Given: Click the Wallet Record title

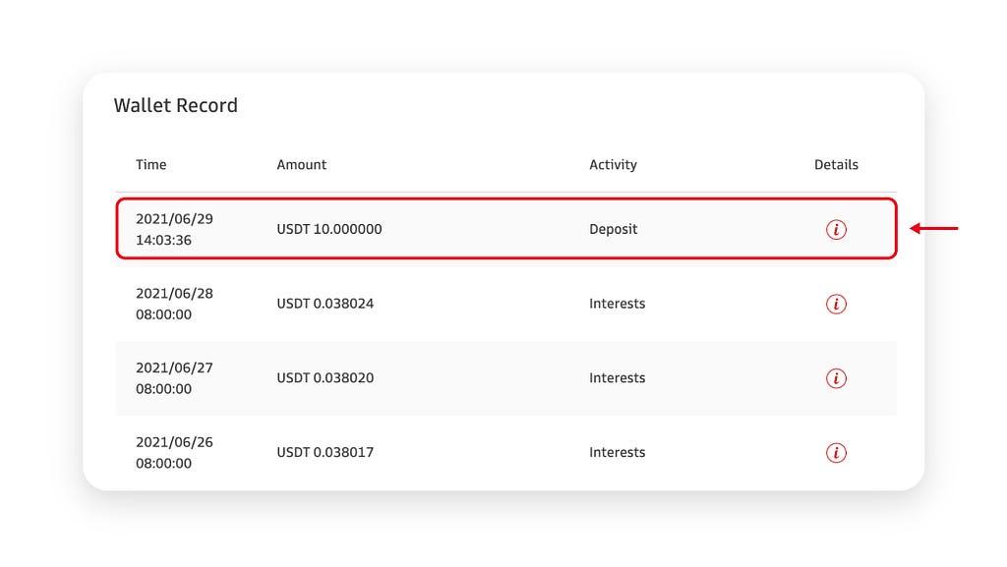Looking at the screenshot, I should (x=175, y=105).
